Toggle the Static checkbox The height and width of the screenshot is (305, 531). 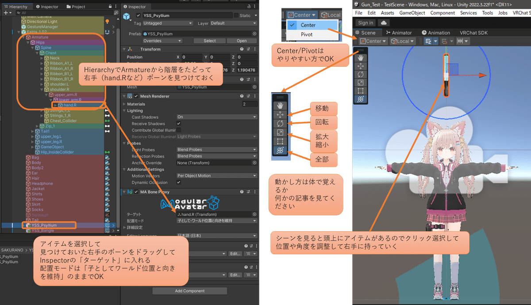click(x=236, y=15)
